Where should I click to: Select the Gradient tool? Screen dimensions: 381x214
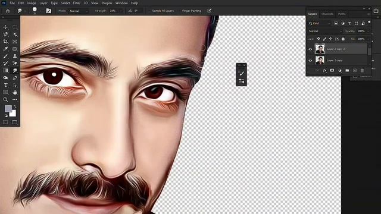pyautogui.click(x=5, y=71)
